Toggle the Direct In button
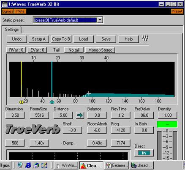Viewport: 185px width, 170px height. click(144, 153)
